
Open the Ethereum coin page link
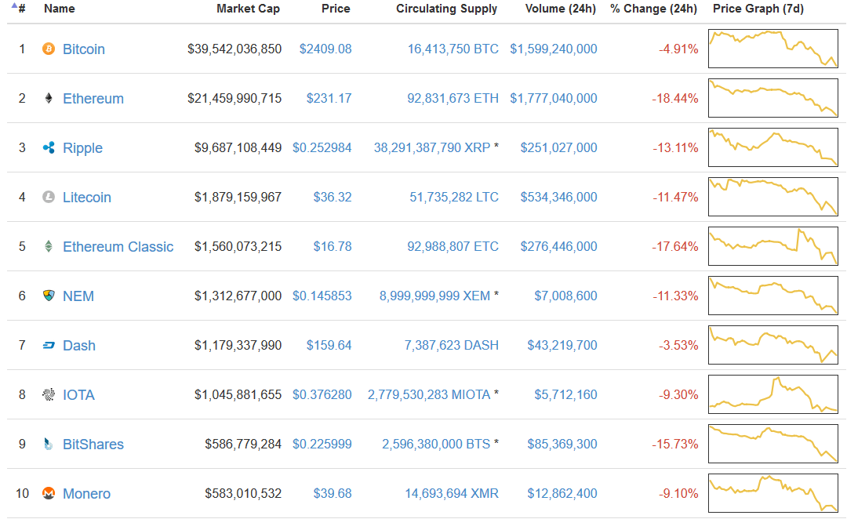click(93, 98)
